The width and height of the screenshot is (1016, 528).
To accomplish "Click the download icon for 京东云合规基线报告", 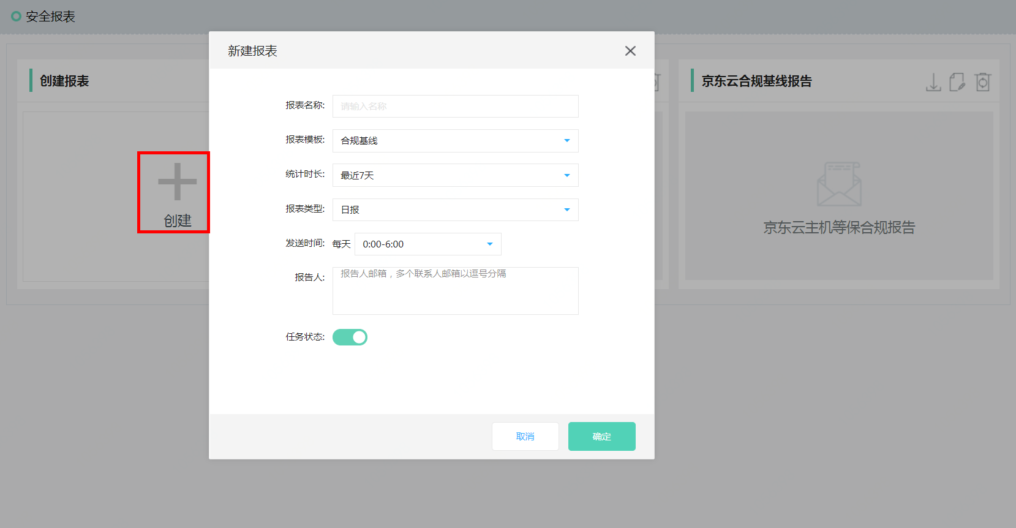I will pyautogui.click(x=933, y=82).
